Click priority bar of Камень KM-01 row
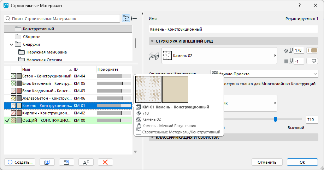The width and height of the screenshot is (324, 170). click(114, 106)
